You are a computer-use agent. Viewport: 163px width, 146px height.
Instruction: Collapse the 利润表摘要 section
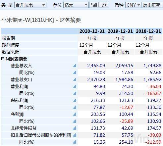(3, 59)
